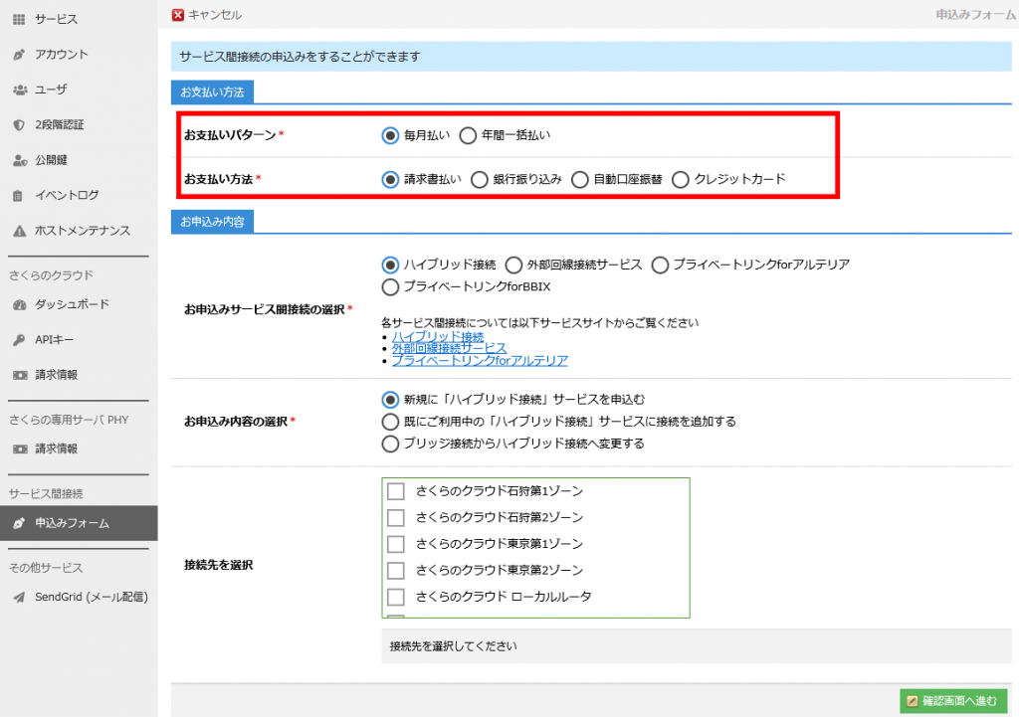Image resolution: width=1019 pixels, height=717 pixels.
Task: Check さくらのクラウド石狩第2ゾーン
Action: (x=396, y=518)
